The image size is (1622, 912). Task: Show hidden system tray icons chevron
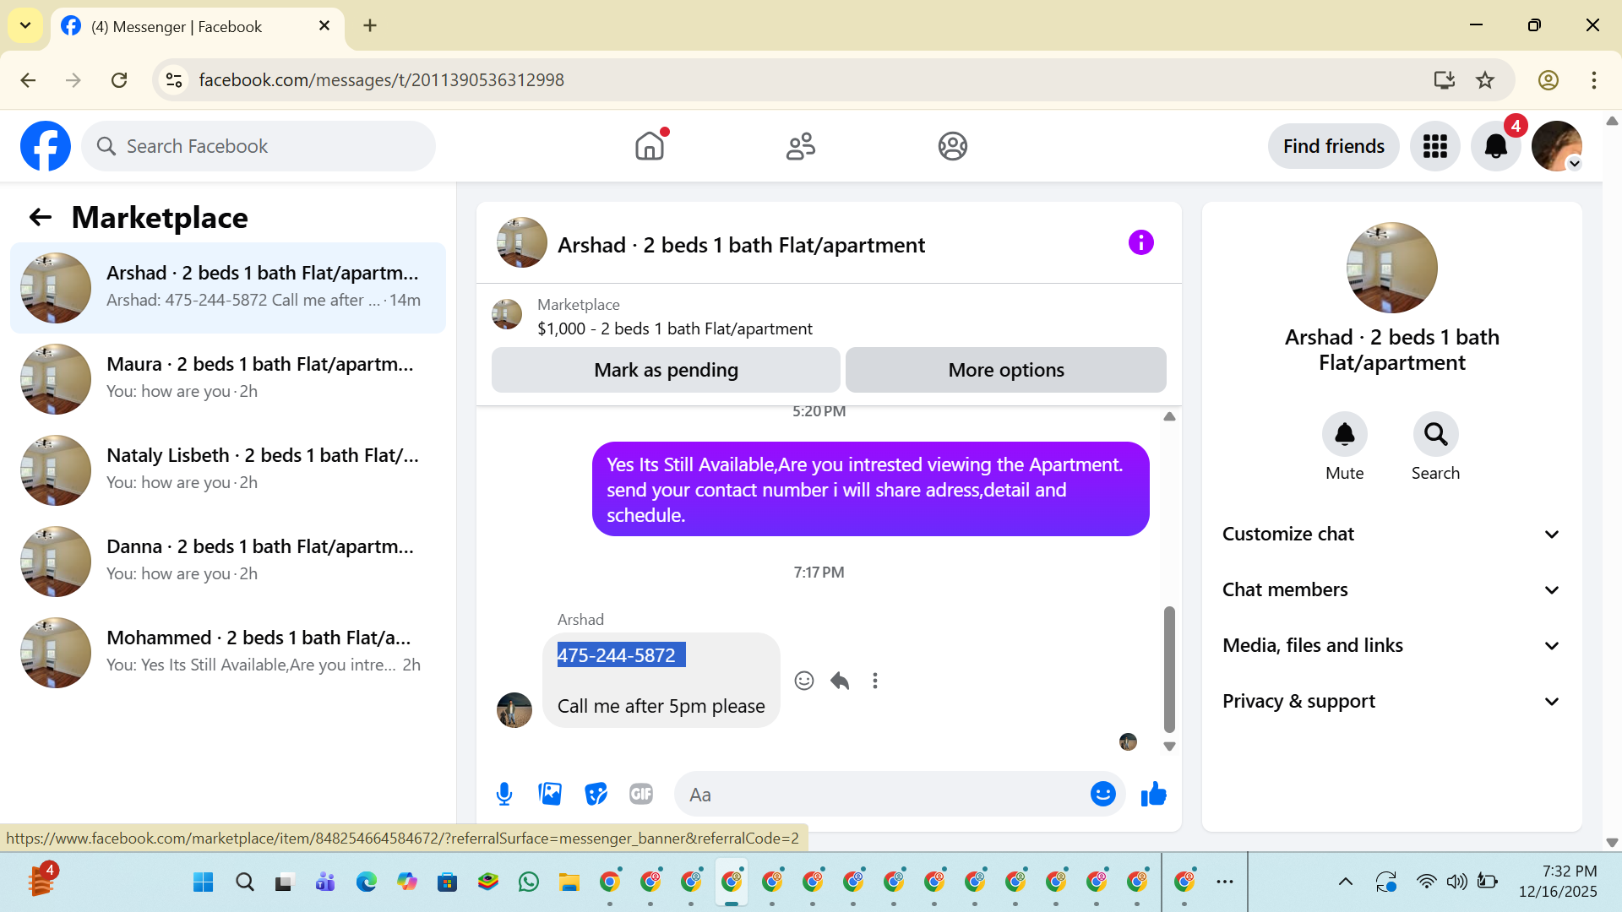pyautogui.click(x=1346, y=882)
